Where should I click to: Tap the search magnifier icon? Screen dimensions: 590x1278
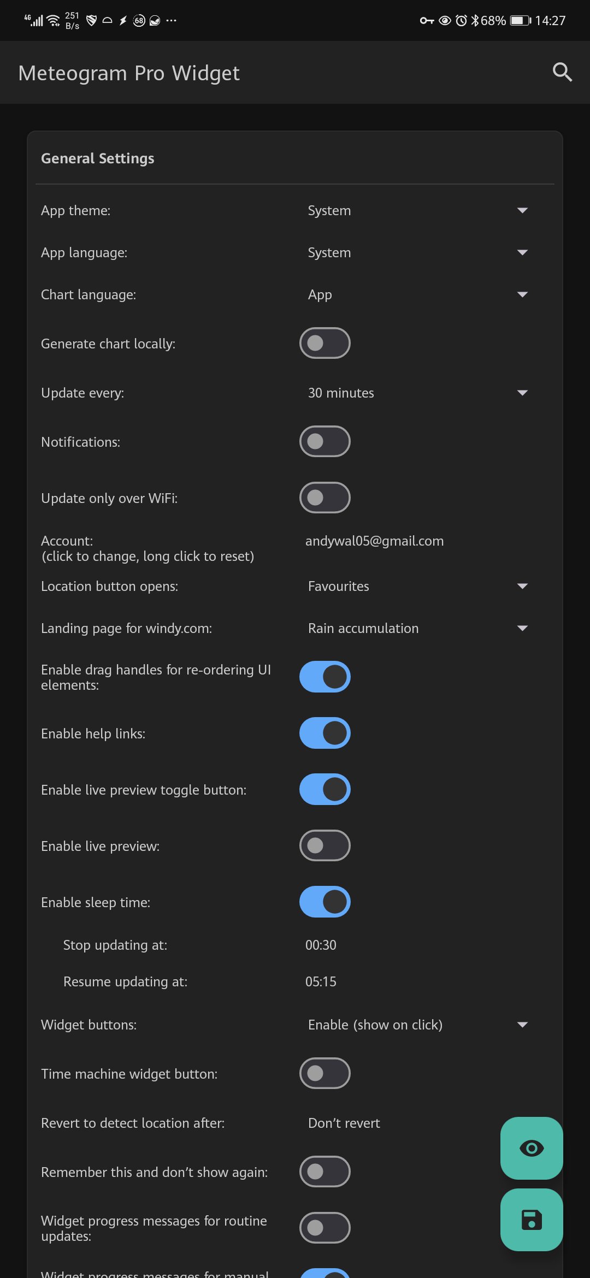pos(562,72)
